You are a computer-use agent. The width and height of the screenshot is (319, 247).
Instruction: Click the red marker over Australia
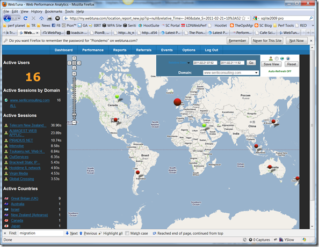coord(270,167)
